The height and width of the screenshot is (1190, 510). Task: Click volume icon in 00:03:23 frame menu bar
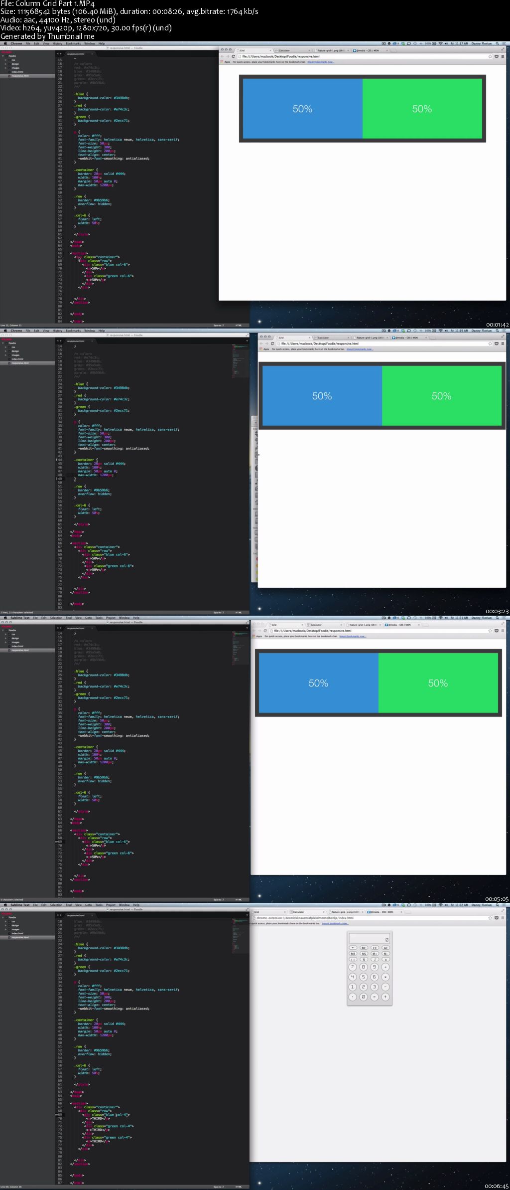(x=446, y=331)
